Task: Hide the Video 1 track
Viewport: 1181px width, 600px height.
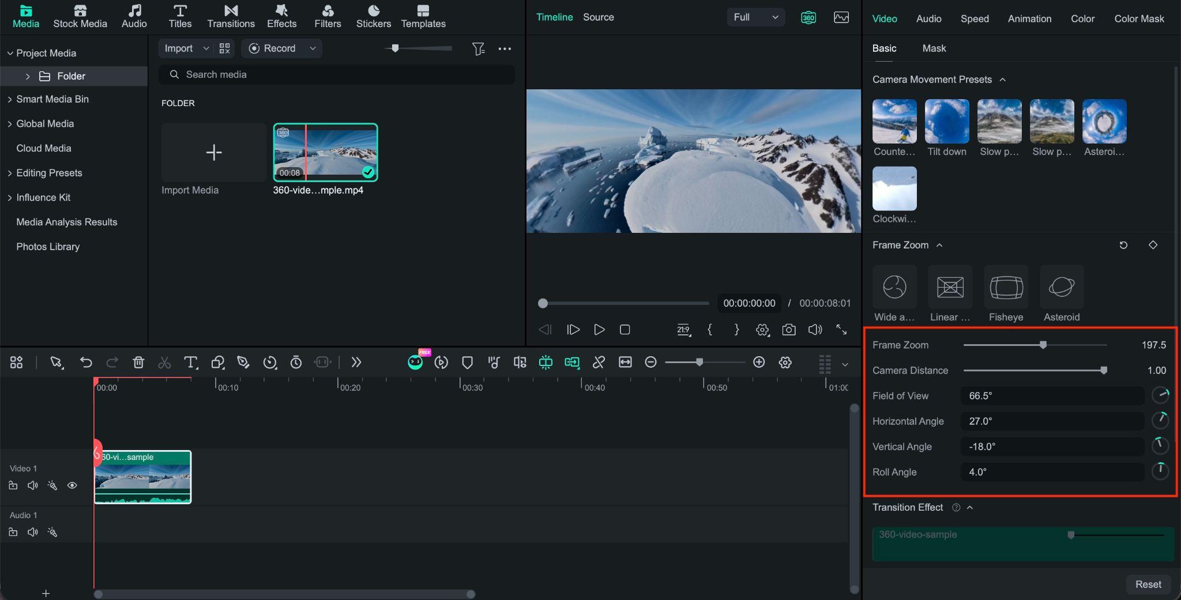Action: [x=72, y=485]
